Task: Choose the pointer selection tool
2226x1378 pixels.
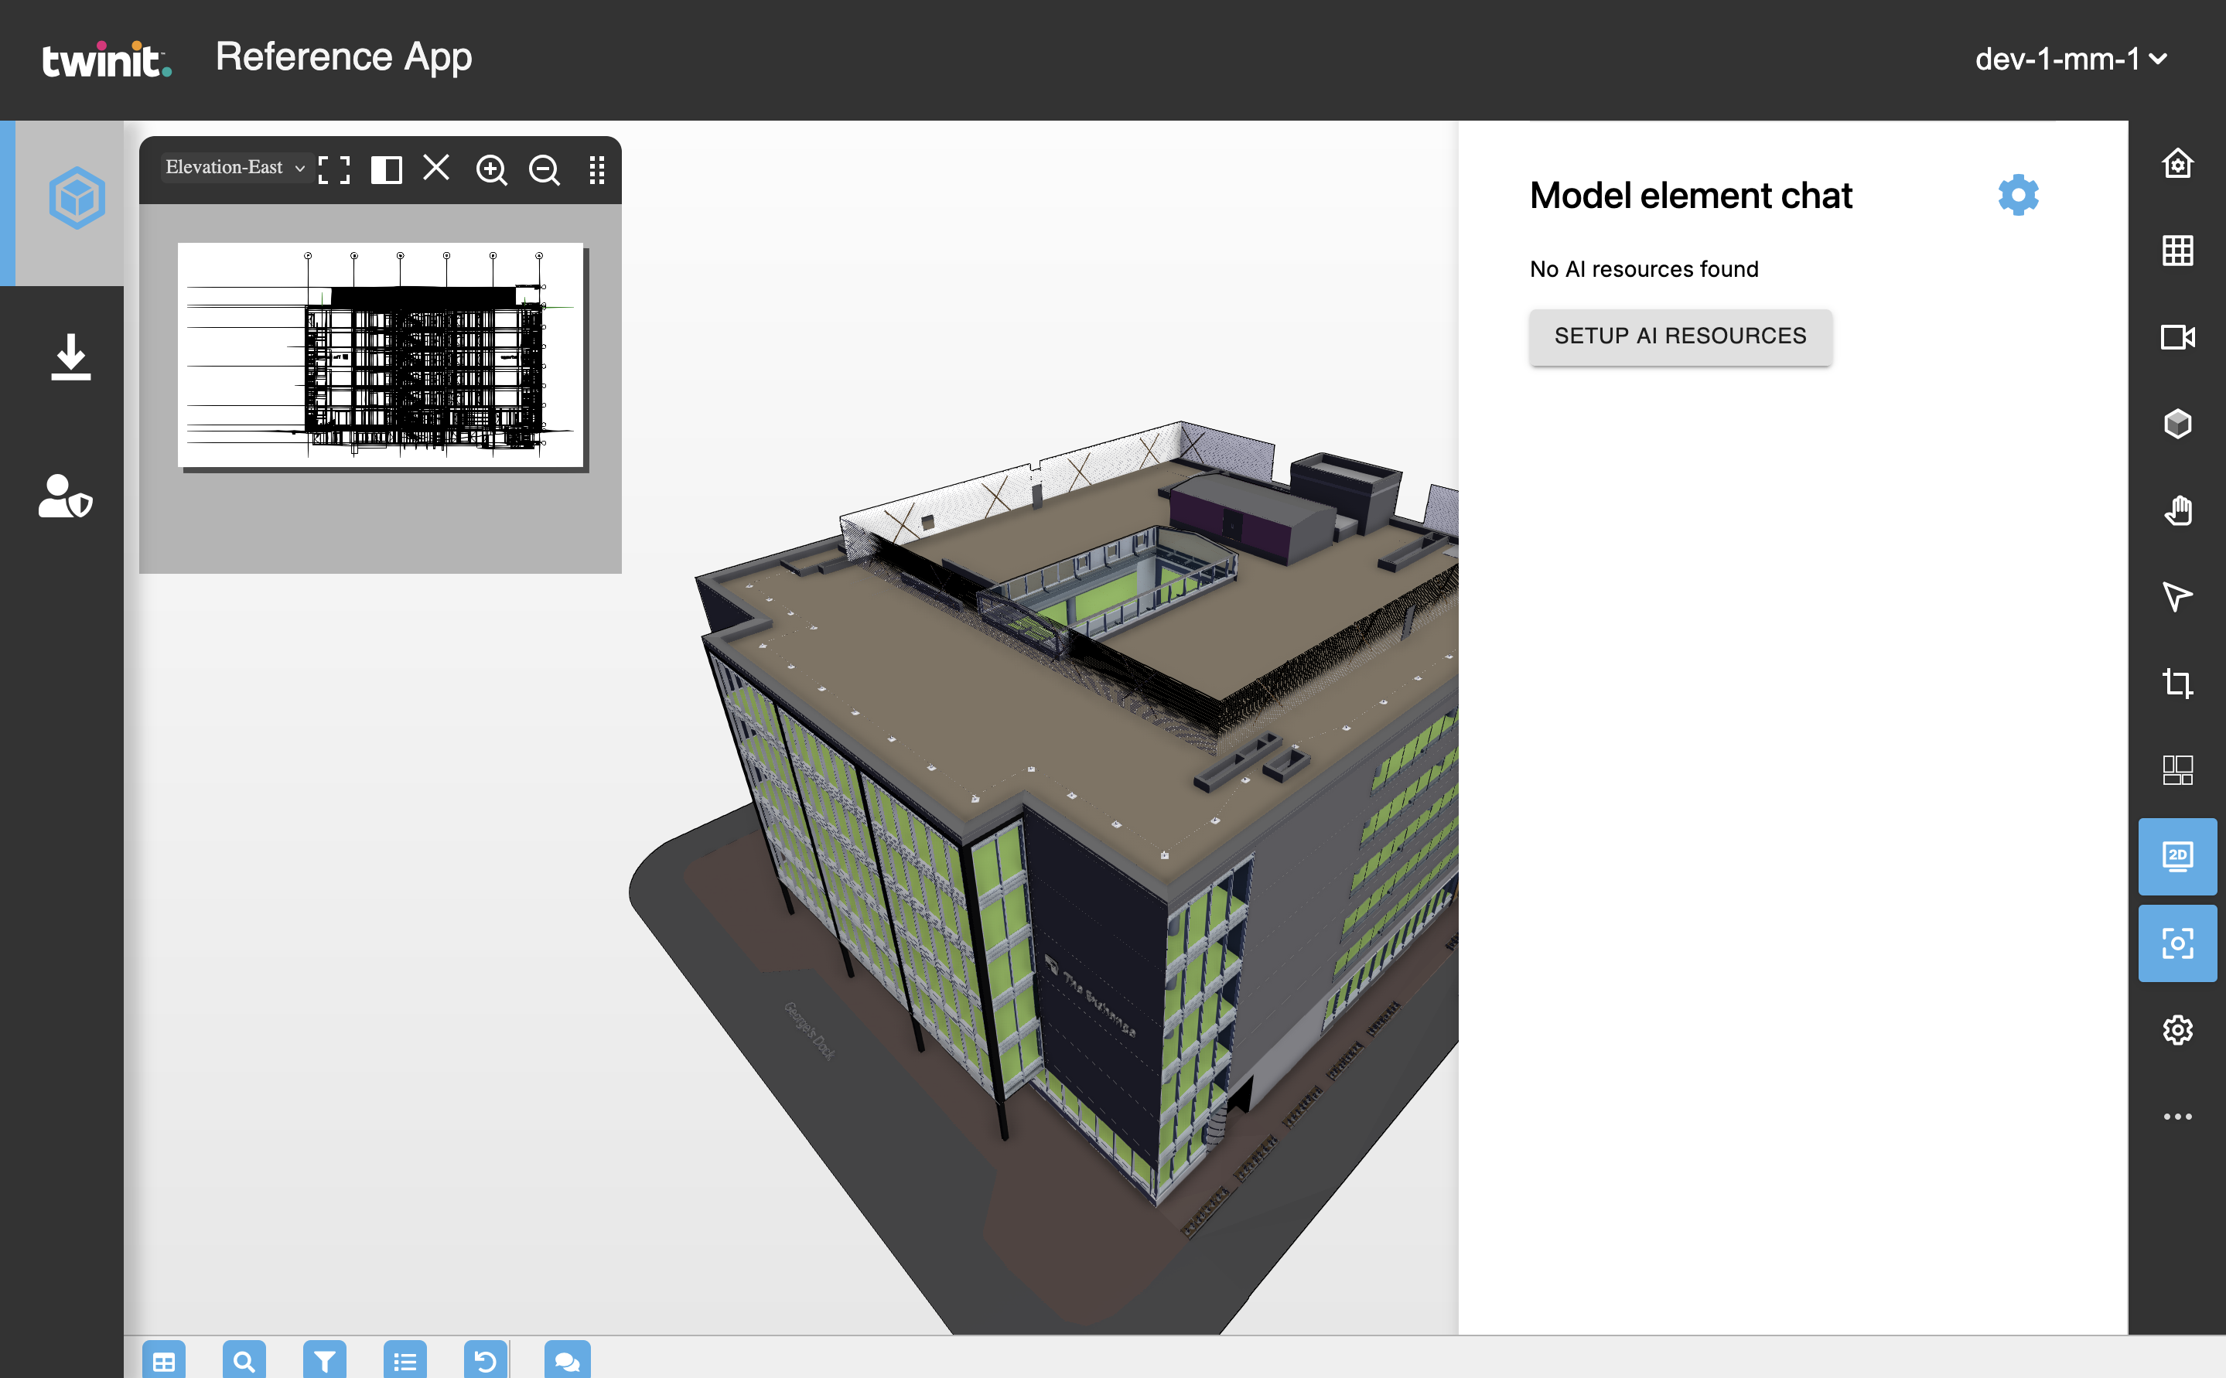Action: tap(2176, 597)
